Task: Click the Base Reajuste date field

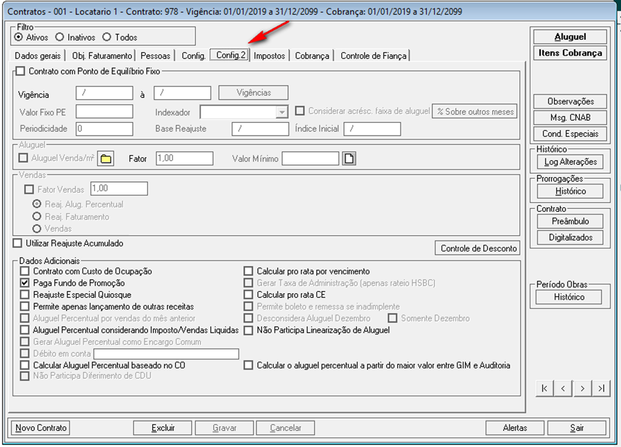Action: coord(260,129)
